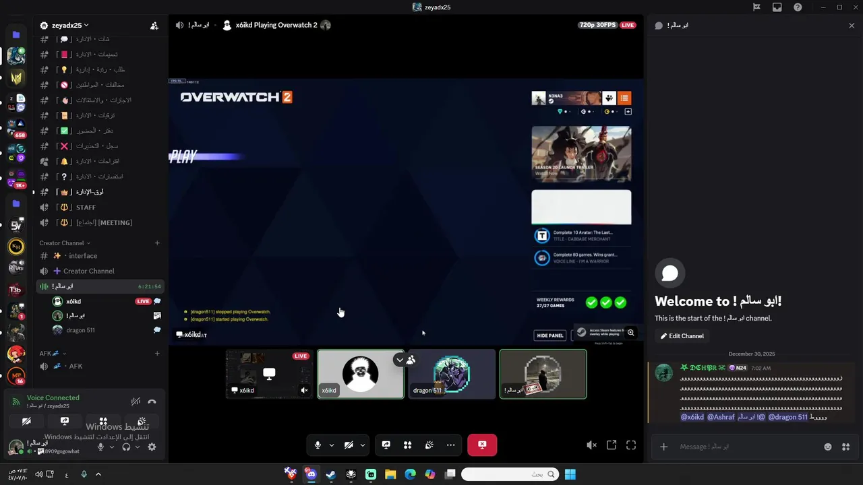Open Microsoft Edge from the taskbar
Screen dimensions: 863x485
pyautogui.click(x=410, y=474)
